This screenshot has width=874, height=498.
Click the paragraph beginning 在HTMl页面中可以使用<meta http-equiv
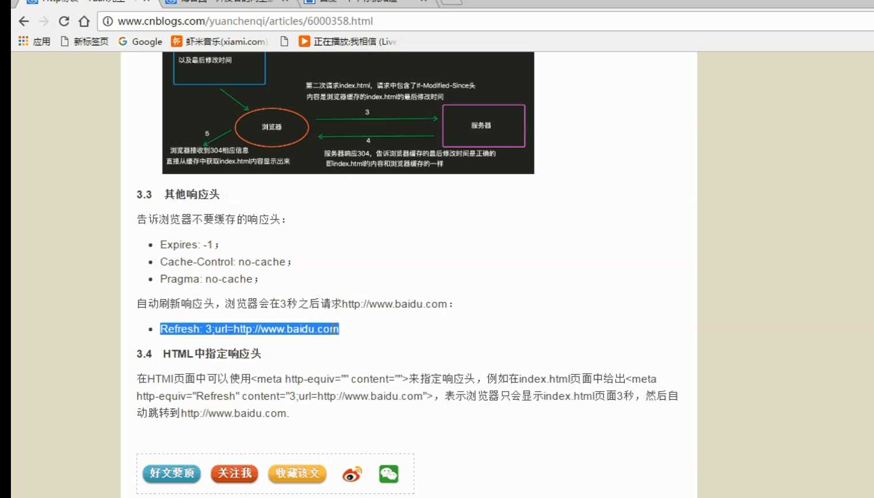[x=408, y=396]
